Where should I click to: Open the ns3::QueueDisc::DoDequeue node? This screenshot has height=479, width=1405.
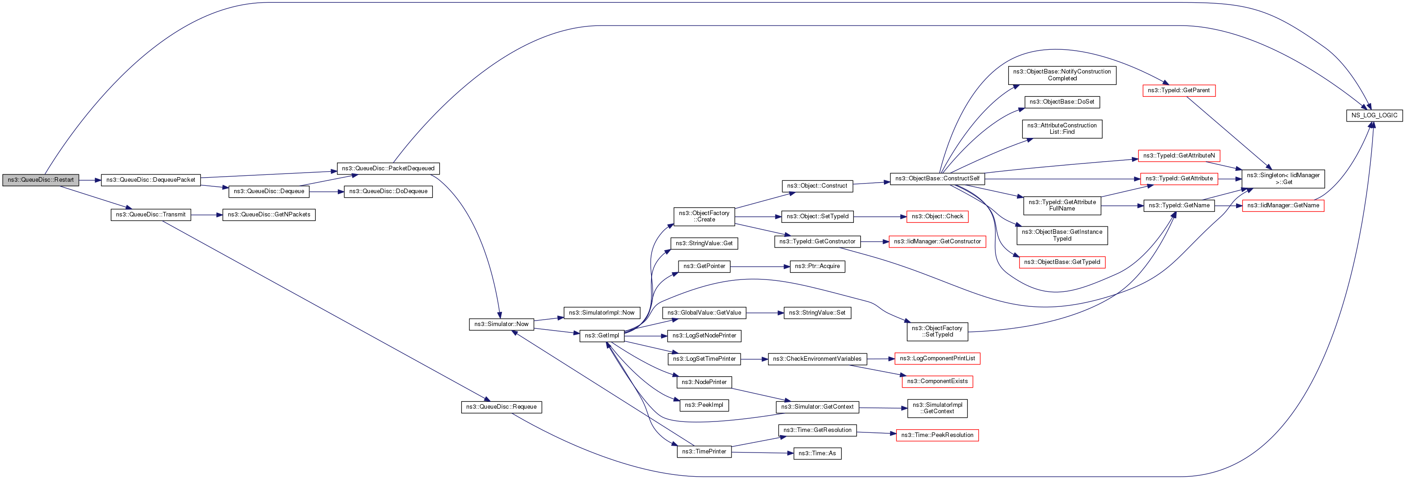point(388,191)
